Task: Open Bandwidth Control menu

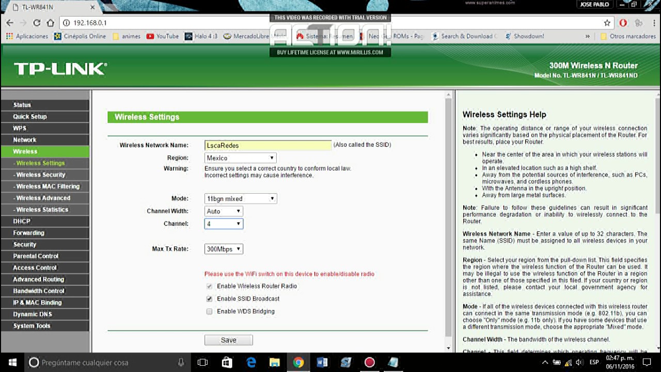Action: (44, 291)
